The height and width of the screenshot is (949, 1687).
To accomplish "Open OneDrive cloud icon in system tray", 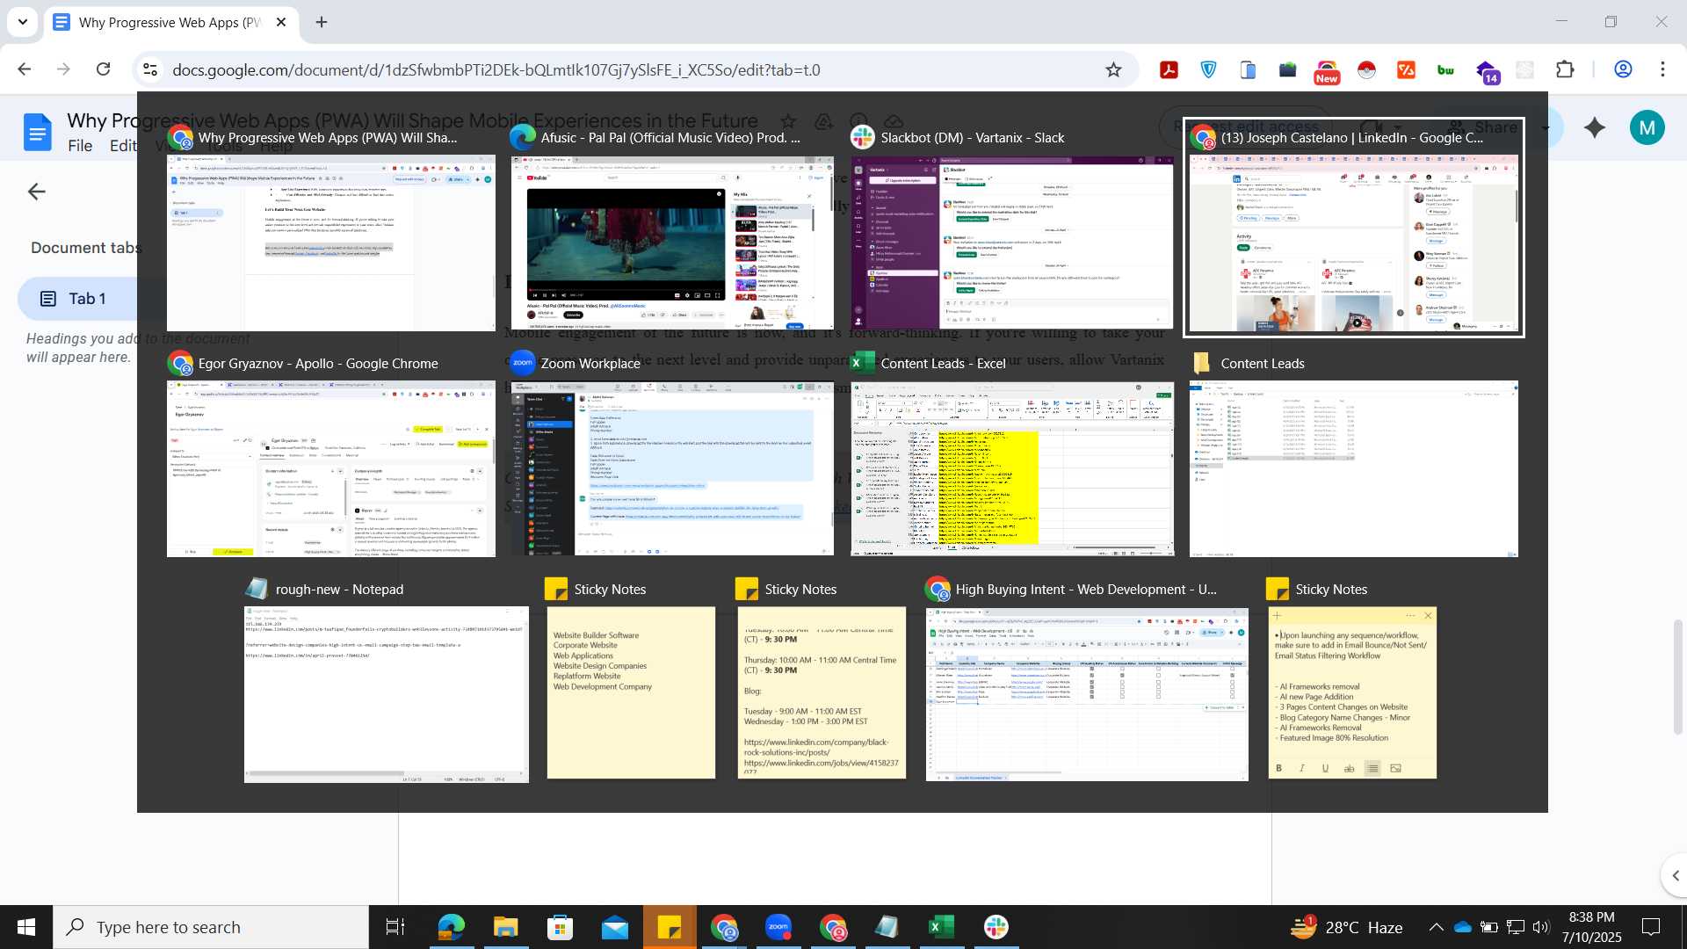I will point(1463,927).
